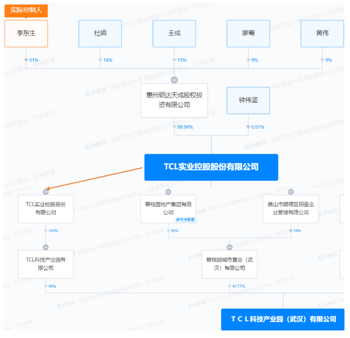Select the white TCL实业控股股份有限公司 subsidiary box
Viewport: 350px width, 338px height.
tap(46, 209)
